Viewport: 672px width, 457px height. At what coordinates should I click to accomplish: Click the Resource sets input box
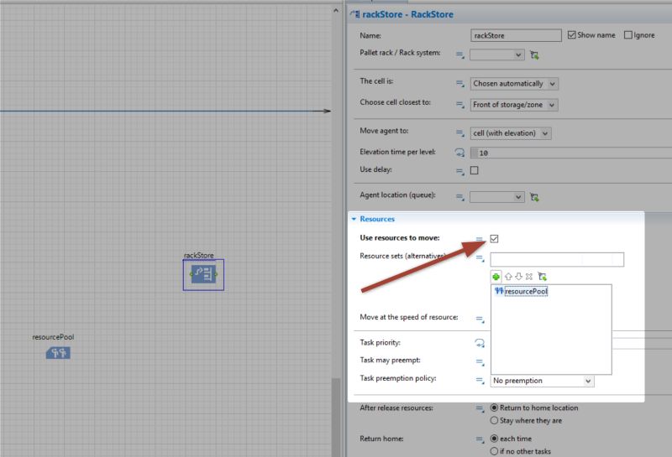pyautogui.click(x=557, y=260)
